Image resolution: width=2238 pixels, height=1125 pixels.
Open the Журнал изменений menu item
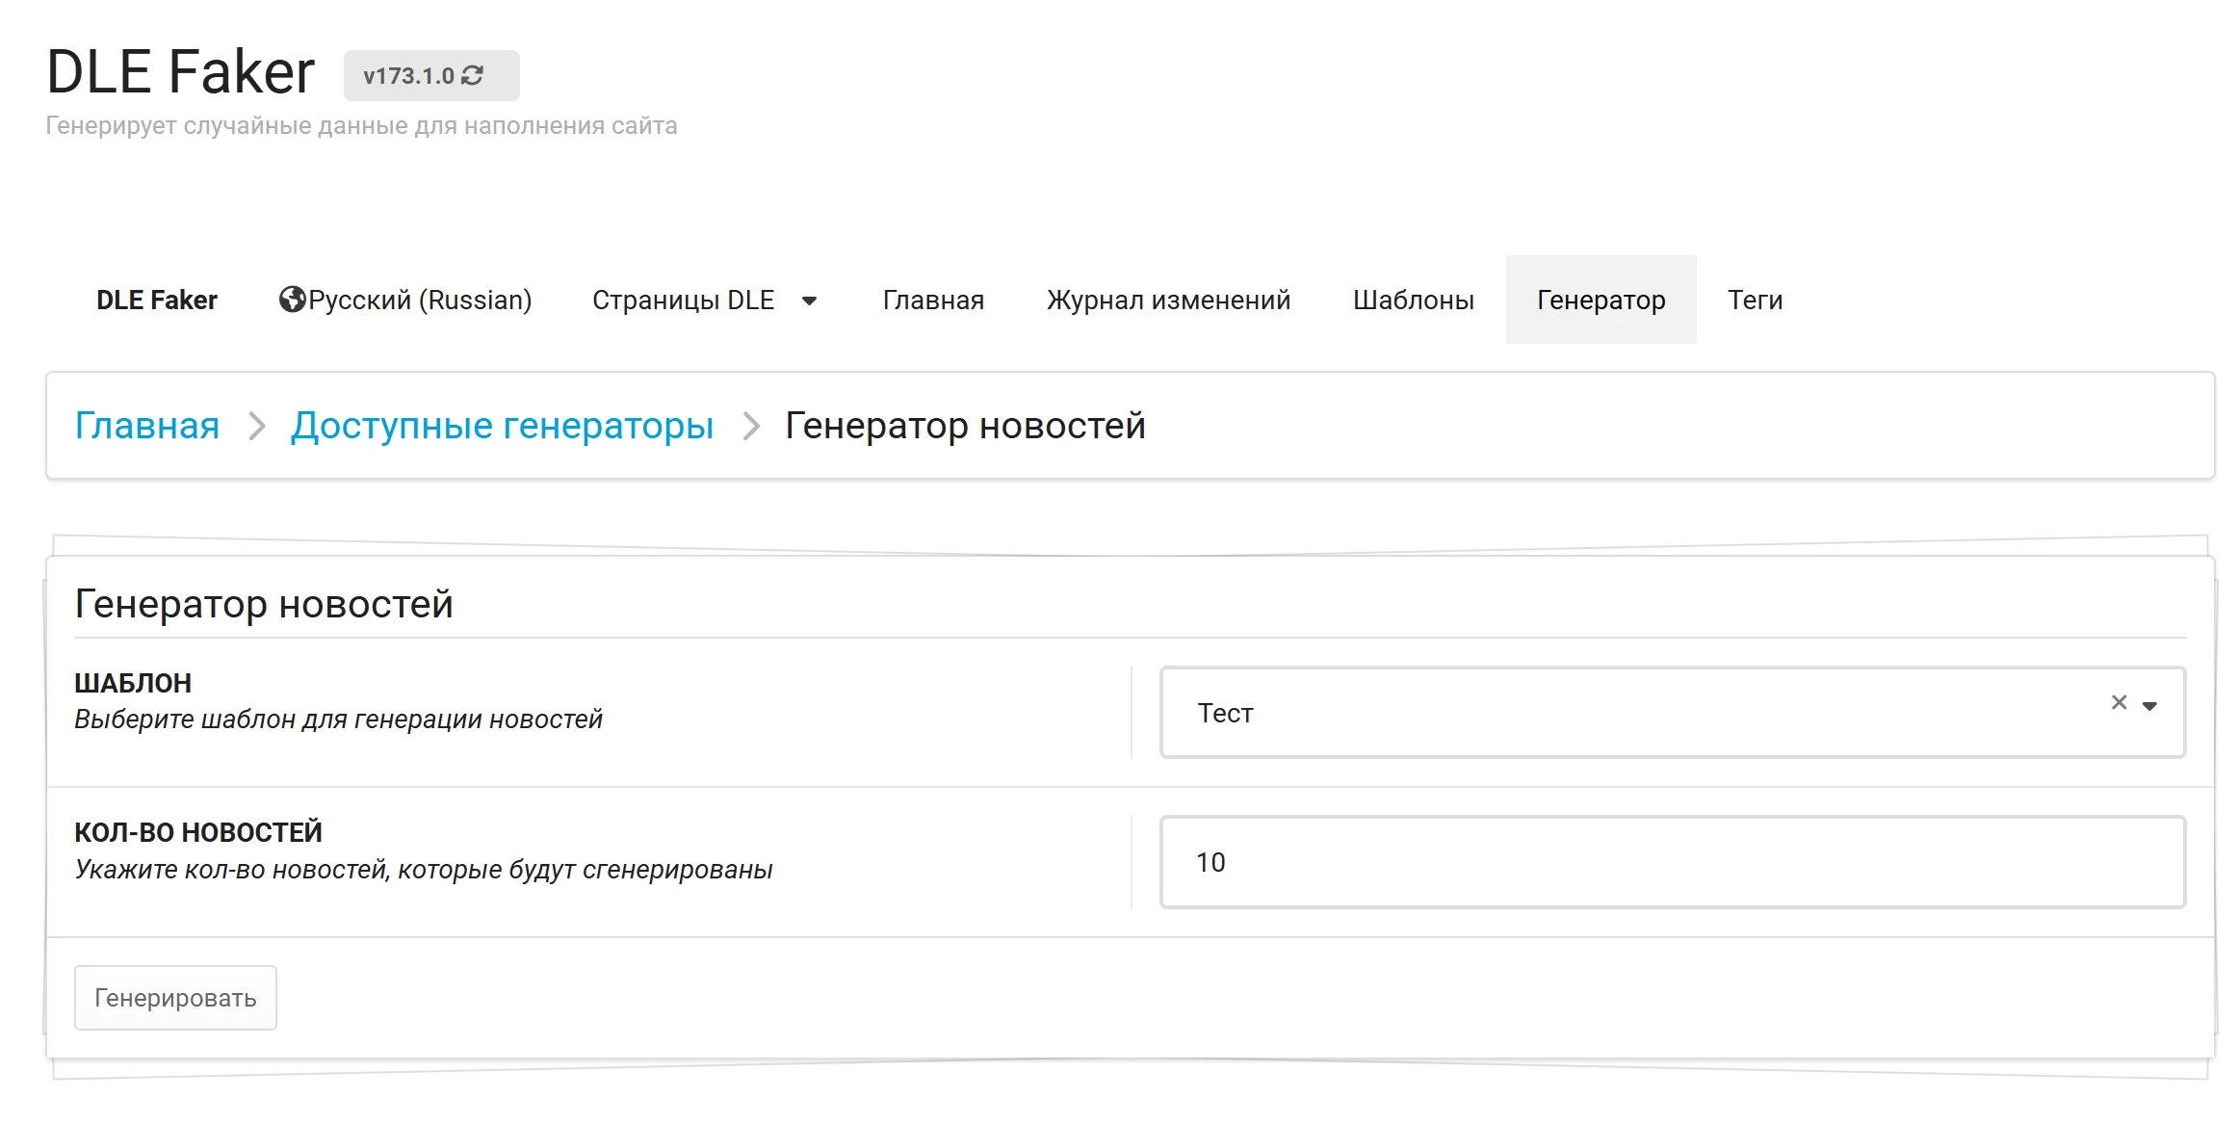(1168, 301)
